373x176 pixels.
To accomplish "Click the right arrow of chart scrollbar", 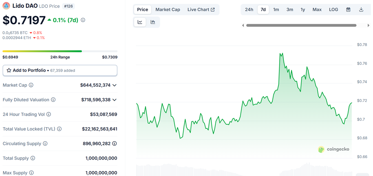I will pyautogui.click(x=368, y=26).
